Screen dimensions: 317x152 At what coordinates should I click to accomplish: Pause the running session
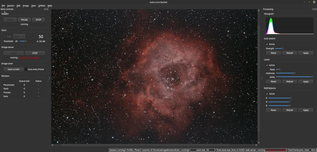(x=24, y=20)
